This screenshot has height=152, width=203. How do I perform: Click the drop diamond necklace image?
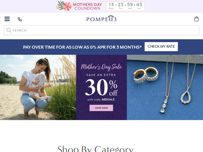point(163,104)
